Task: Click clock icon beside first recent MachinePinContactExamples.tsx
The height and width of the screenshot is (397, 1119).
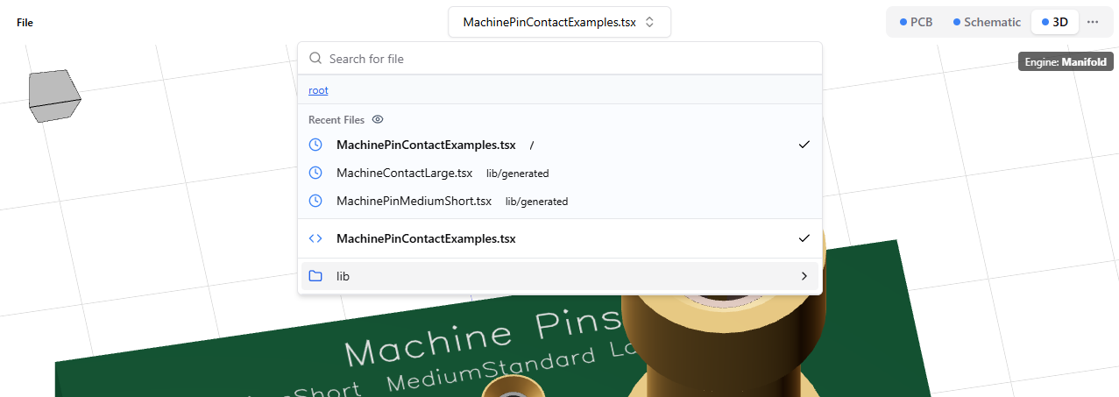Action: coord(315,145)
